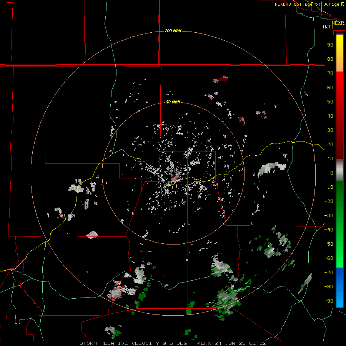The image size is (346, 346).
Task: Click the -70 scale value
Action: 329,273
